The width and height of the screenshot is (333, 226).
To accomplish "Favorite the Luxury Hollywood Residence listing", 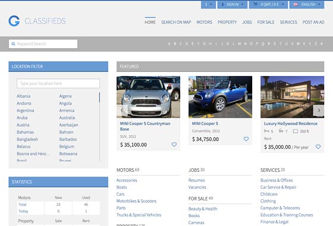I will [x=318, y=146].
